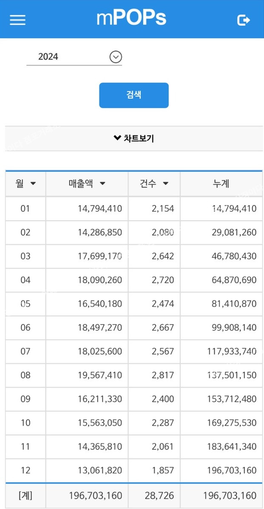264x509 pixels.
Task: Click sales amount 18,497,270 for June
Action: tap(100, 328)
